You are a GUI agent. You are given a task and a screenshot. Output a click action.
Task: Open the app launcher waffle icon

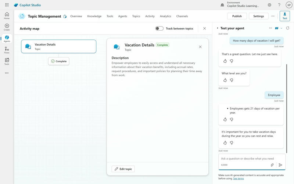7,5
